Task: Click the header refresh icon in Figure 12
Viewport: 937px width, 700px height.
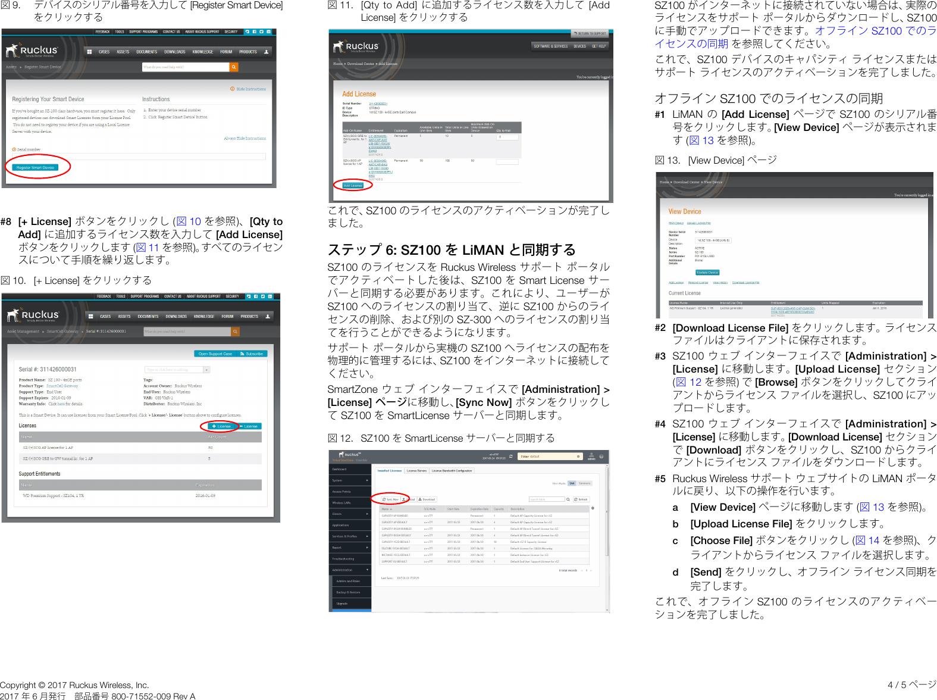Action: click(x=510, y=457)
